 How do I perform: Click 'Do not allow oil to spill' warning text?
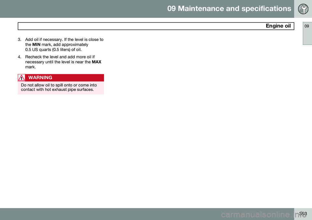coord(59,85)
